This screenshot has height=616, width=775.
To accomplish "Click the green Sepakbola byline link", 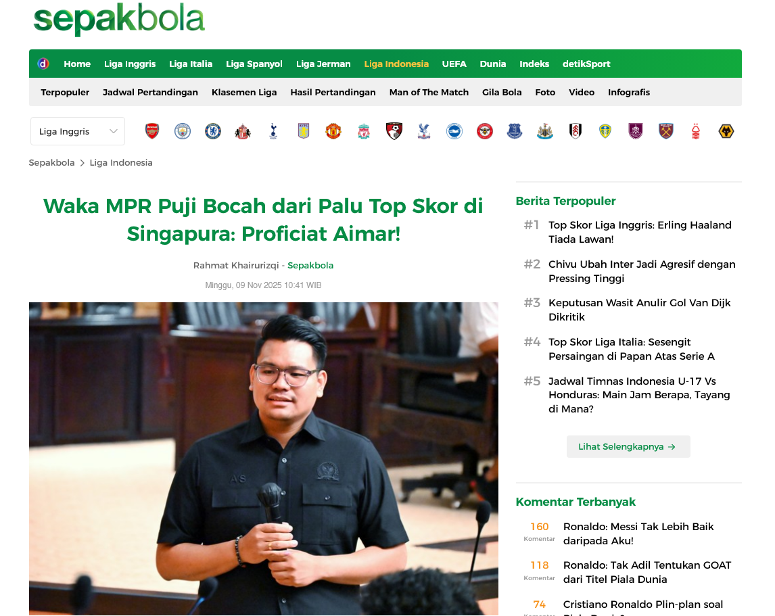I will [x=310, y=266].
